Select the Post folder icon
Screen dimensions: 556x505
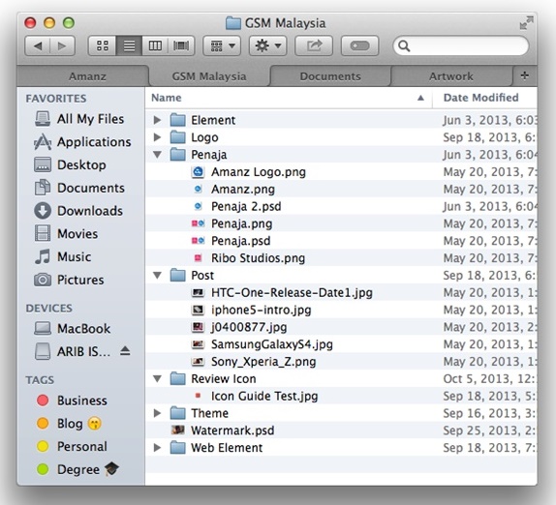coord(177,276)
